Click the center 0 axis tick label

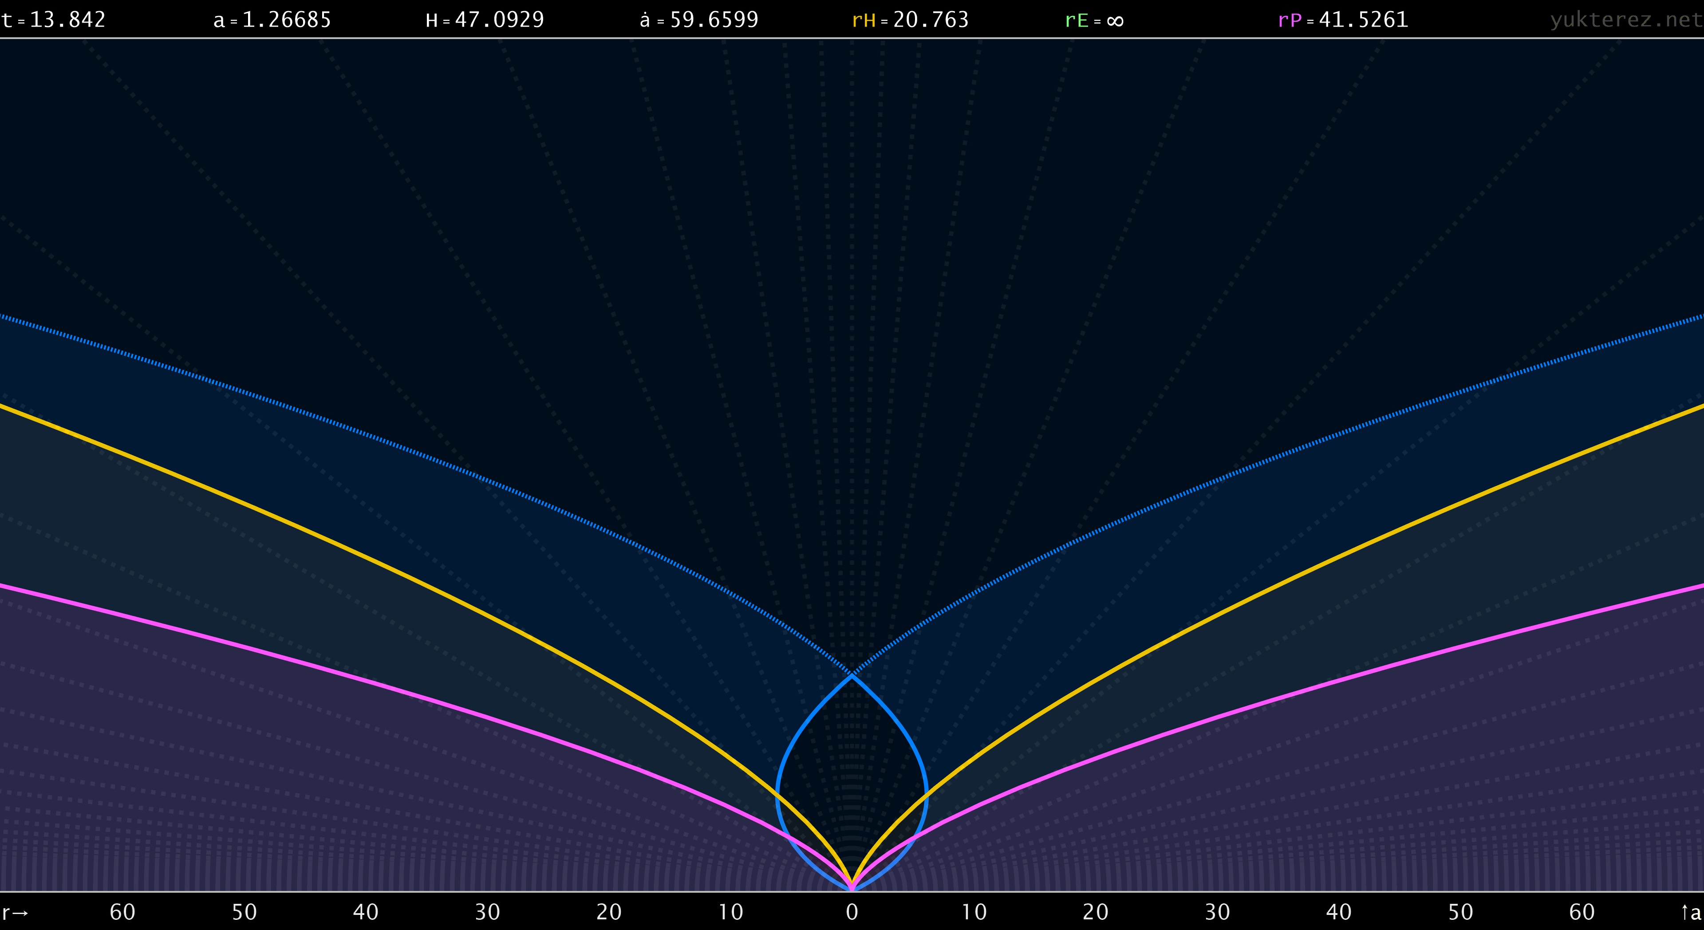852,913
